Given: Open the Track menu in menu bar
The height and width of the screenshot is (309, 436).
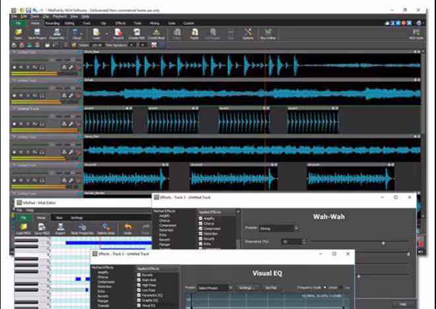Looking at the screenshot, I should click(35, 17).
